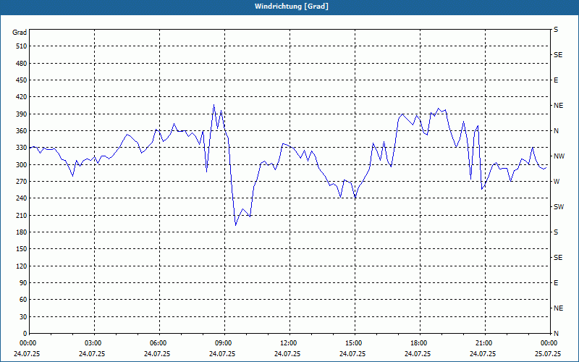Image resolution: width=579 pixels, height=362 pixels.
Task: Select the W compass direction label
Action: coord(557,182)
